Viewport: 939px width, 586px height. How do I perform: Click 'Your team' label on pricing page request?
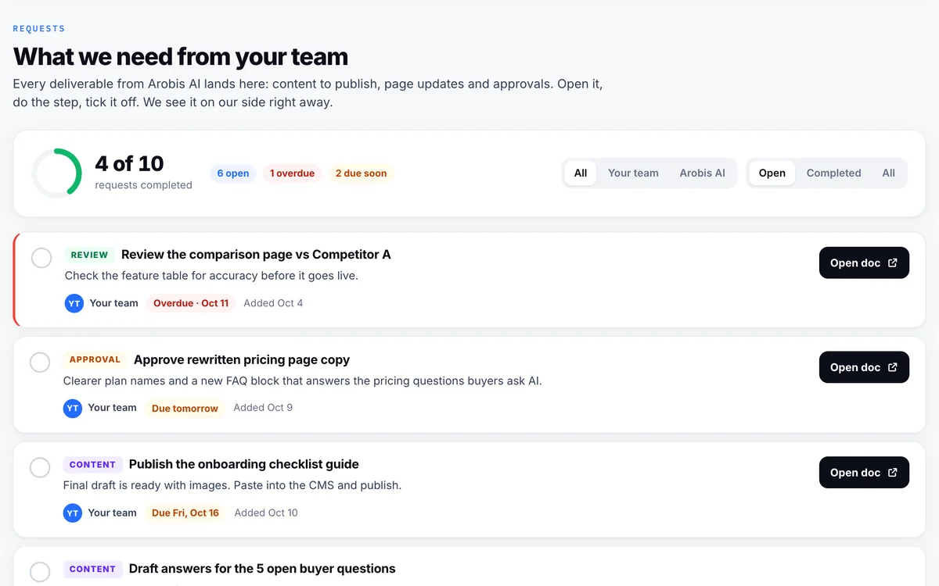click(x=112, y=408)
